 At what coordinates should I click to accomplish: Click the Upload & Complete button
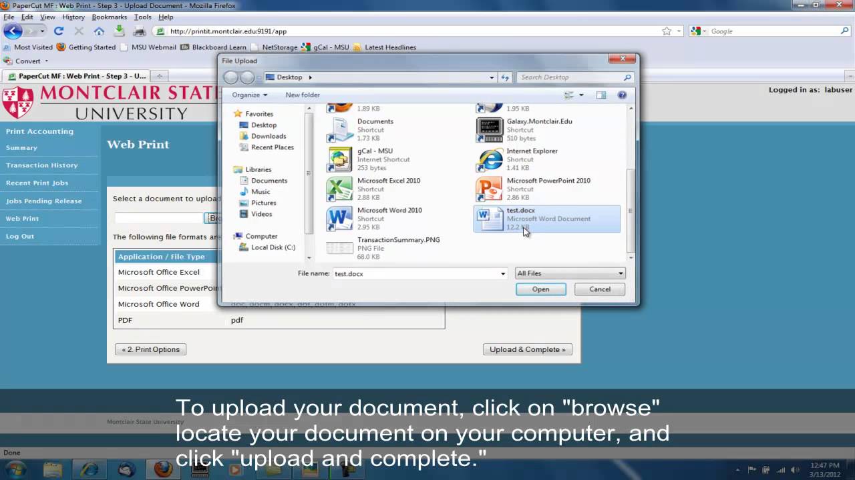528,349
